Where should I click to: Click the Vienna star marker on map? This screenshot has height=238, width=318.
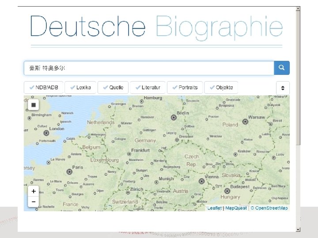201,181
